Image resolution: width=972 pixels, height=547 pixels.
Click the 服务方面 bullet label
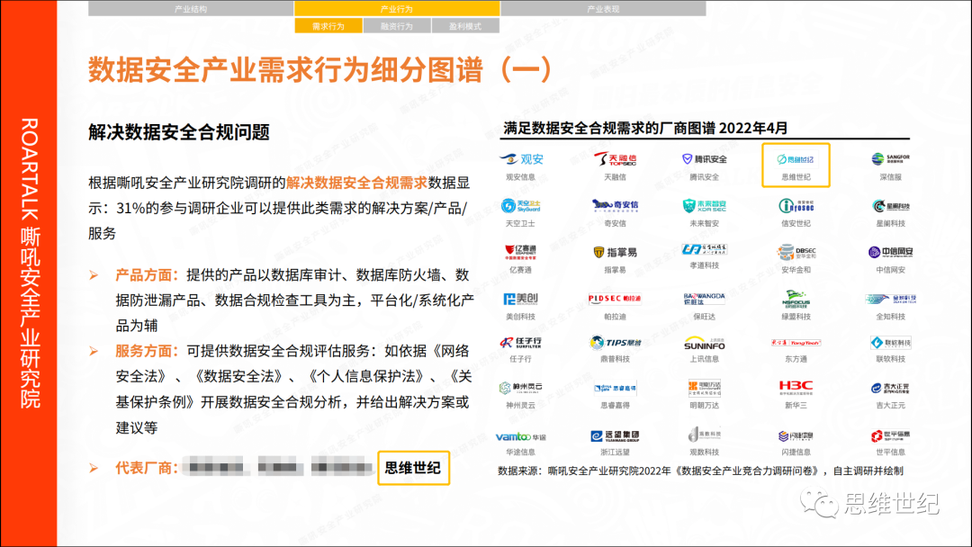coord(147,351)
